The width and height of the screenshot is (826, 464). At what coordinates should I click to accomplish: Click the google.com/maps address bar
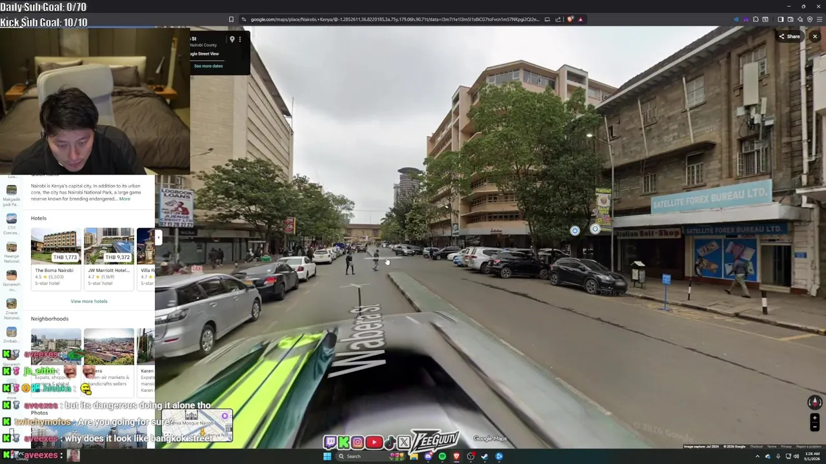[394, 19]
